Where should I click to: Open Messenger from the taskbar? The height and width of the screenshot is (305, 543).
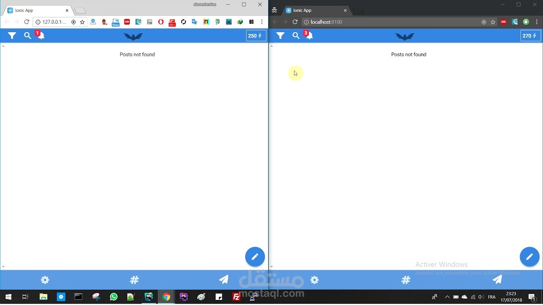[61, 297]
